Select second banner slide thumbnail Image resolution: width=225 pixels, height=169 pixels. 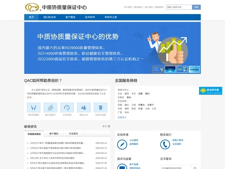[x=170, y=69]
